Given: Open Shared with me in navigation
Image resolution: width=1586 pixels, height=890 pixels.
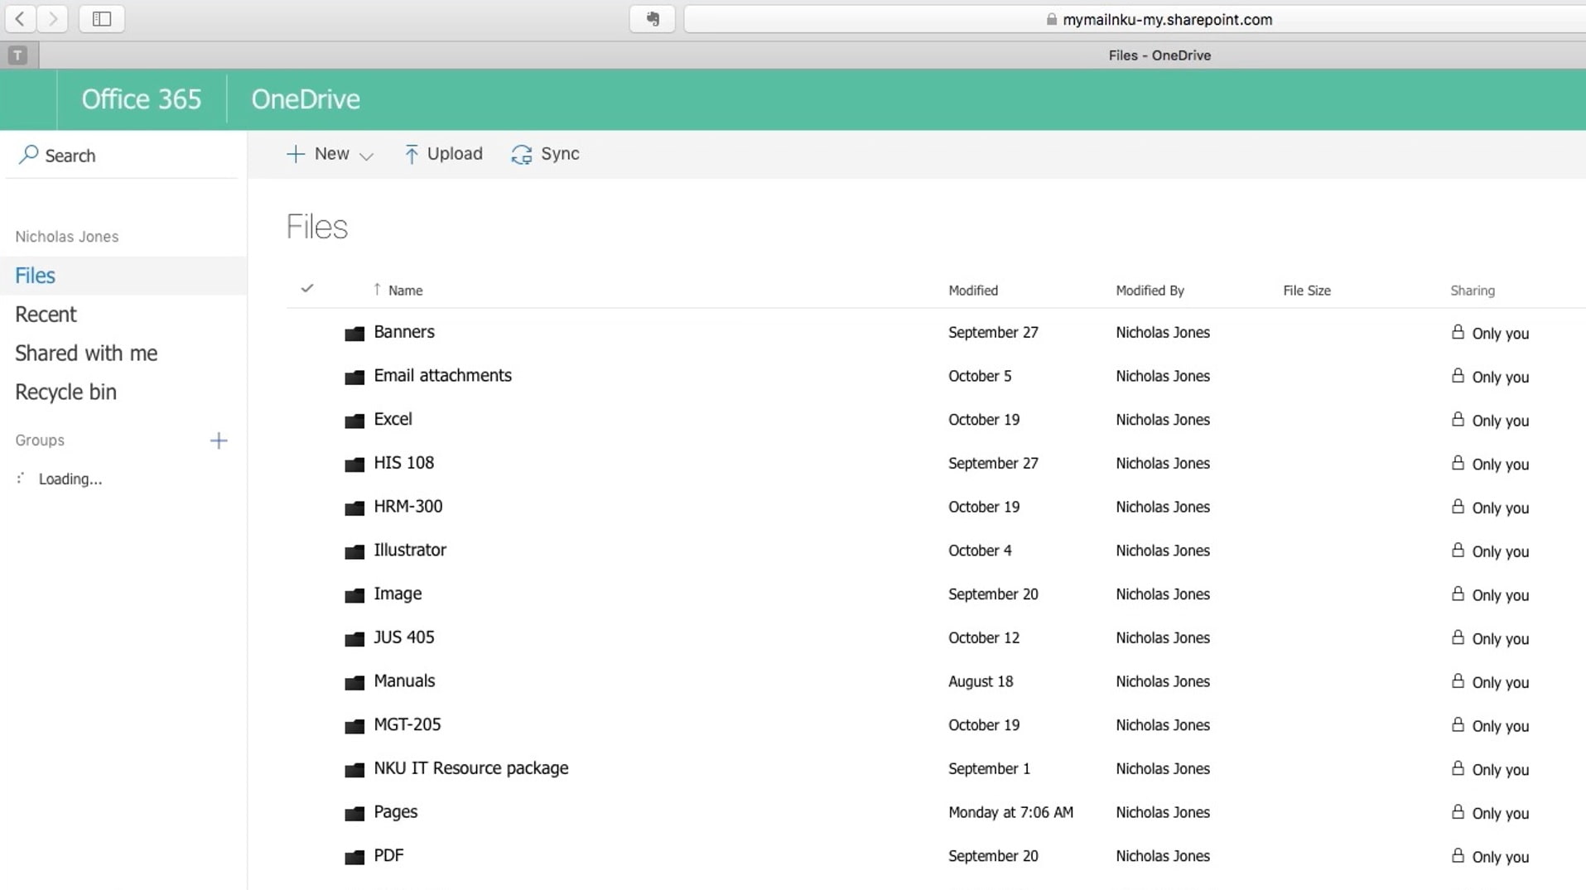Looking at the screenshot, I should coord(86,353).
